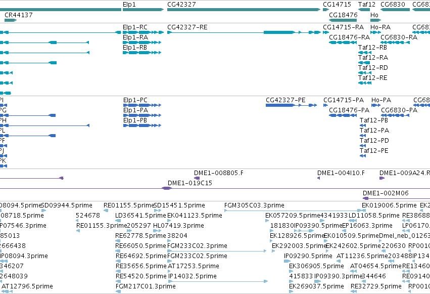Click EST EK019006.5prime label

[x=389, y=205]
